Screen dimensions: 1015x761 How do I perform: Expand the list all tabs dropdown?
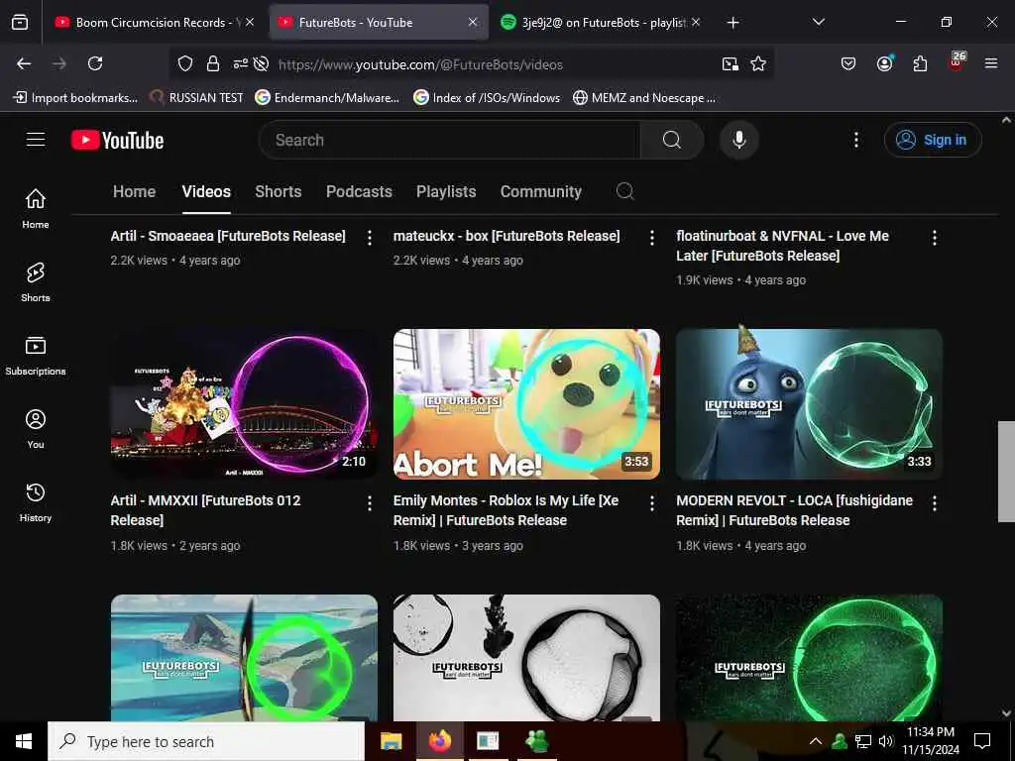818,22
